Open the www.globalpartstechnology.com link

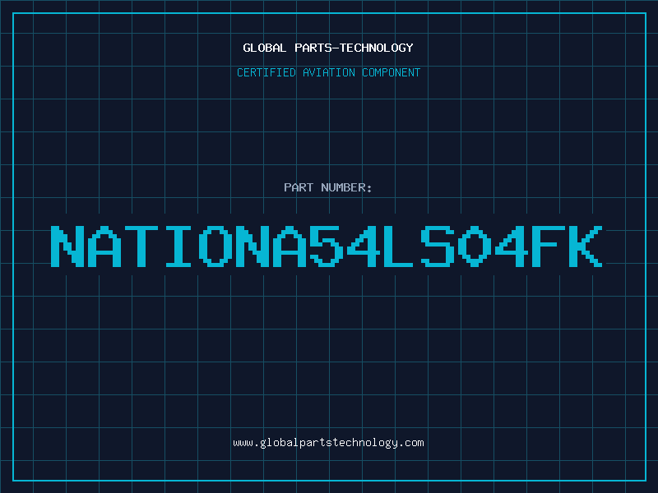(328, 443)
